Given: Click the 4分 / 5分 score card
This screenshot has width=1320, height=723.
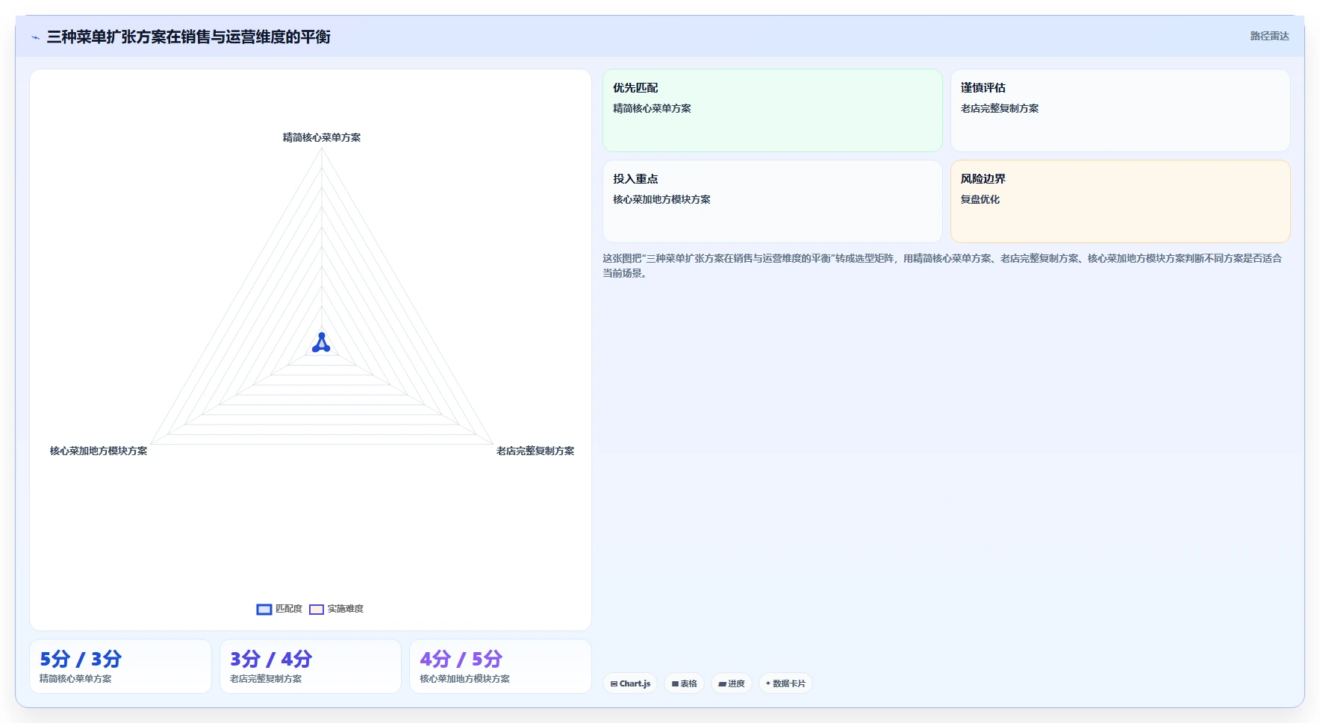Looking at the screenshot, I should (x=500, y=666).
